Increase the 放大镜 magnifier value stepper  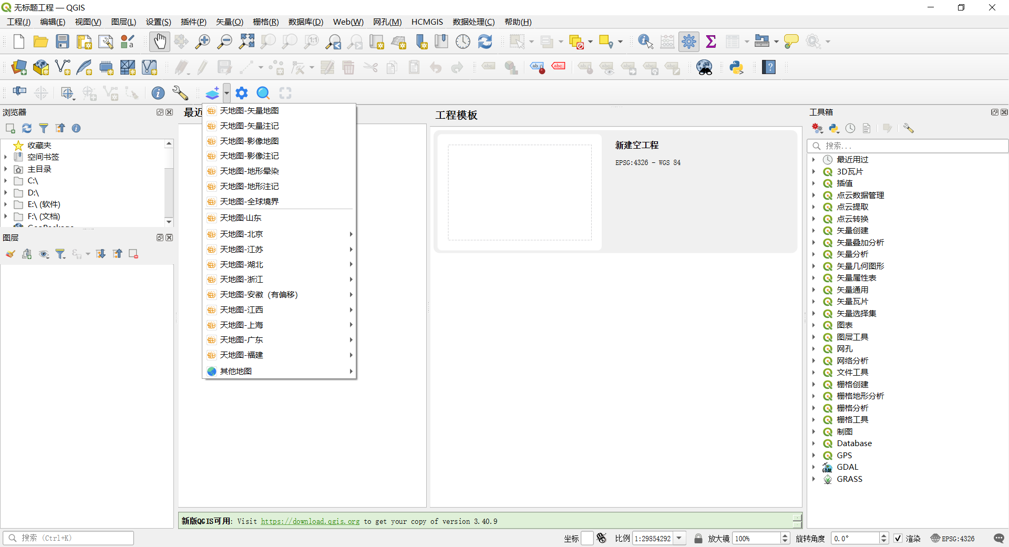(x=785, y=535)
